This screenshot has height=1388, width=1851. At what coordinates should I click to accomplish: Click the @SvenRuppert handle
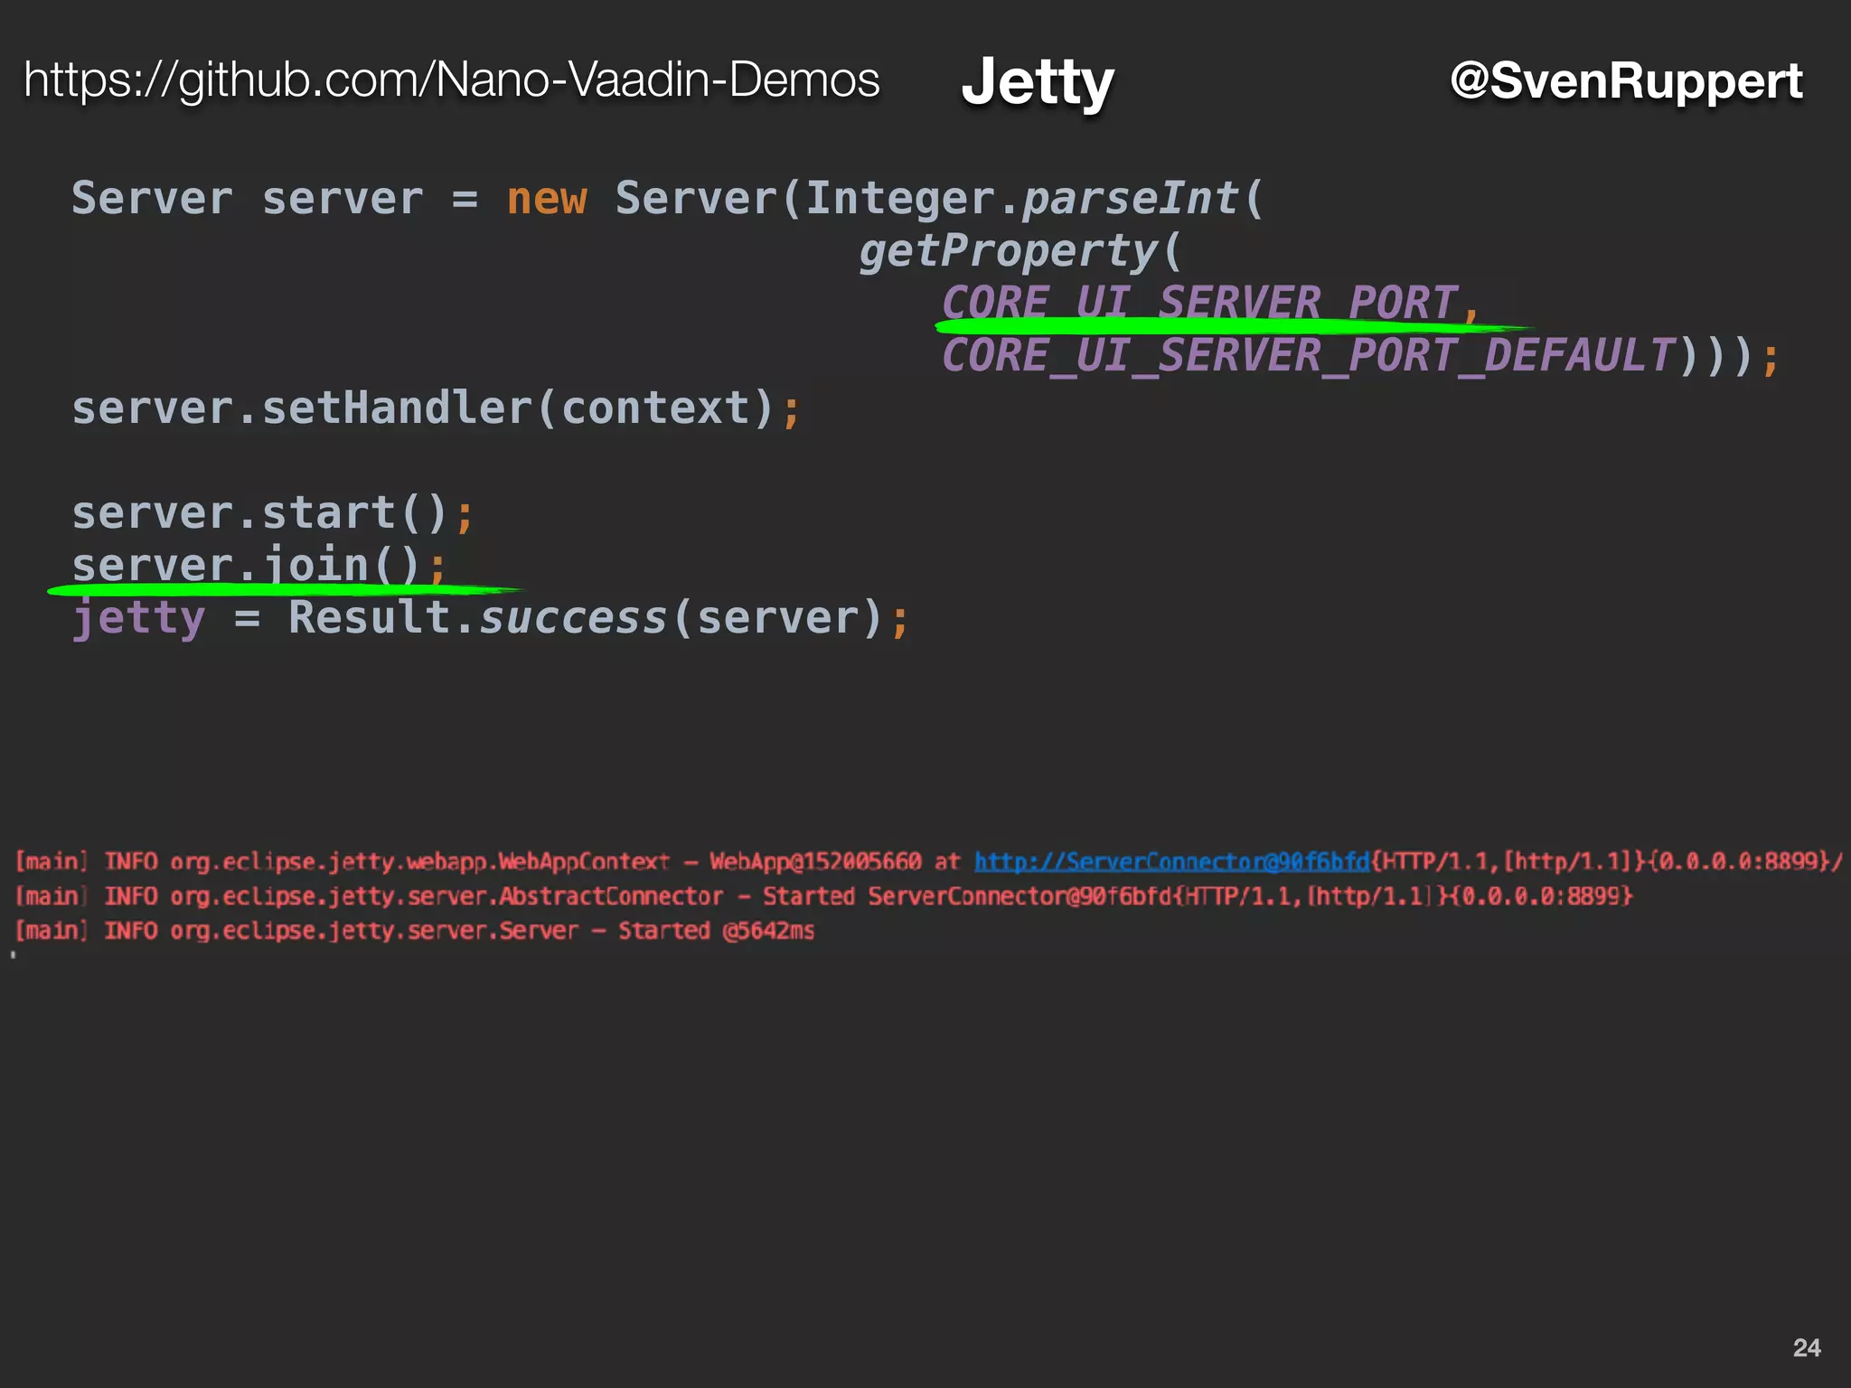tap(1625, 80)
